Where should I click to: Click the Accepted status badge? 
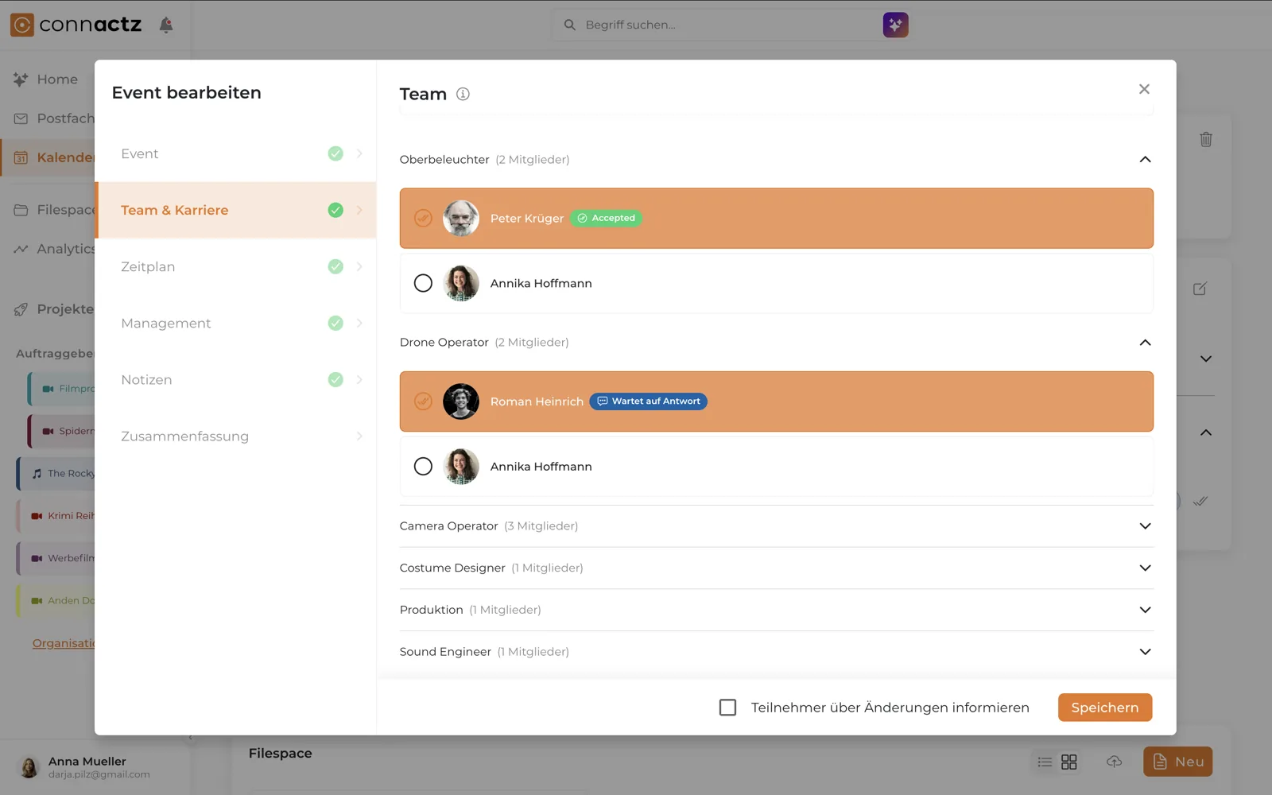pos(607,218)
